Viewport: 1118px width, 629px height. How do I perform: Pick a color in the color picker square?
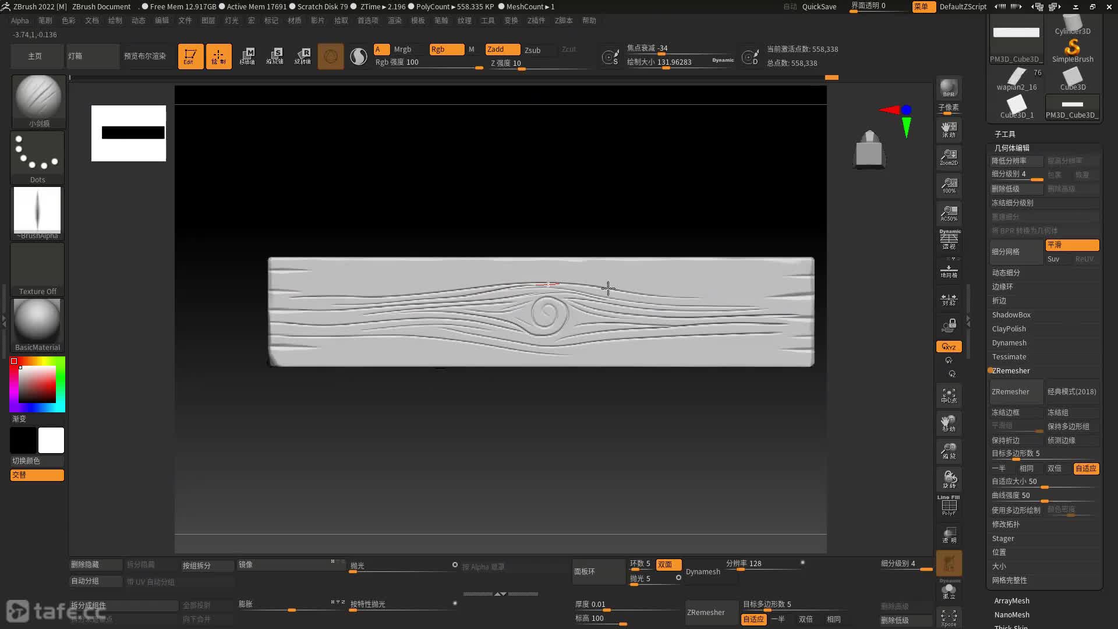[x=37, y=384]
